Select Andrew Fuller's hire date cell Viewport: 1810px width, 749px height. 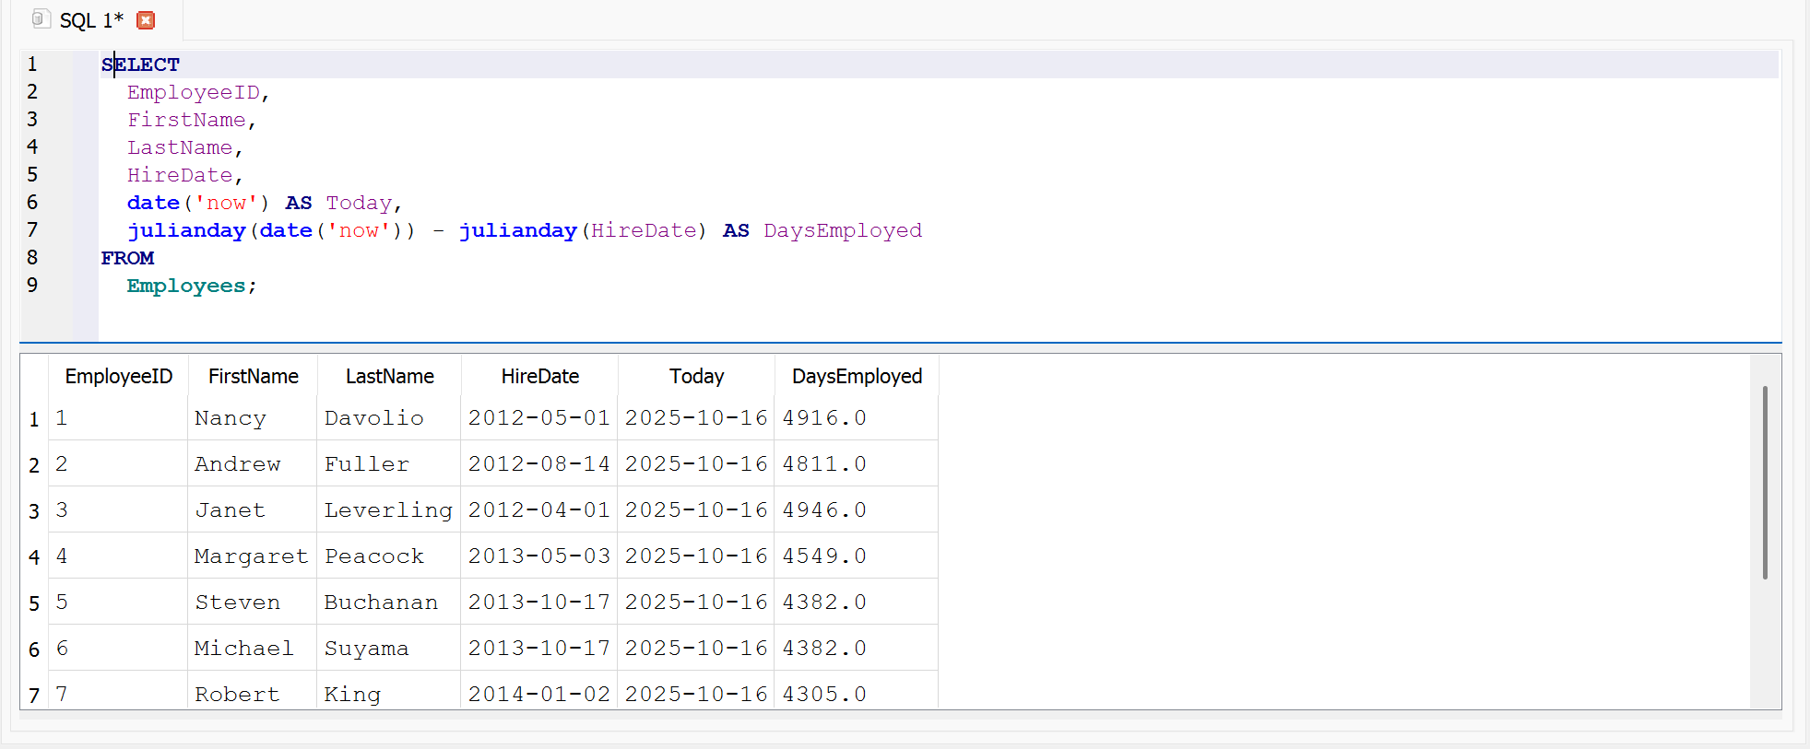[538, 464]
